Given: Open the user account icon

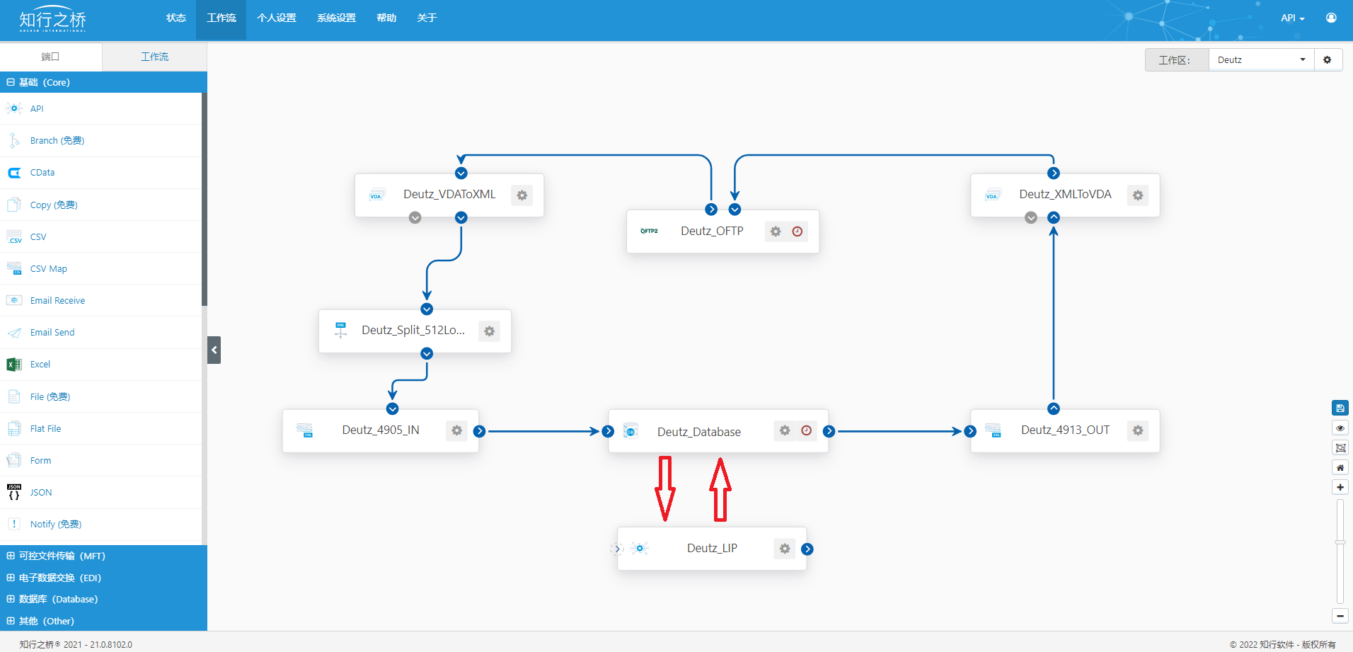Looking at the screenshot, I should [1331, 18].
